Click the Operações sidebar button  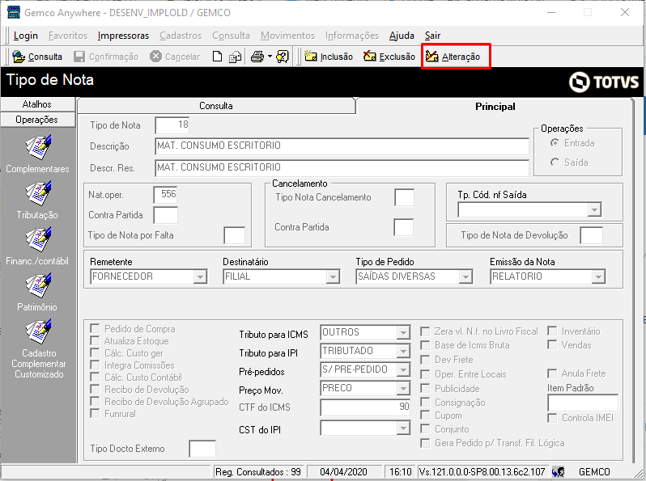[x=37, y=120]
